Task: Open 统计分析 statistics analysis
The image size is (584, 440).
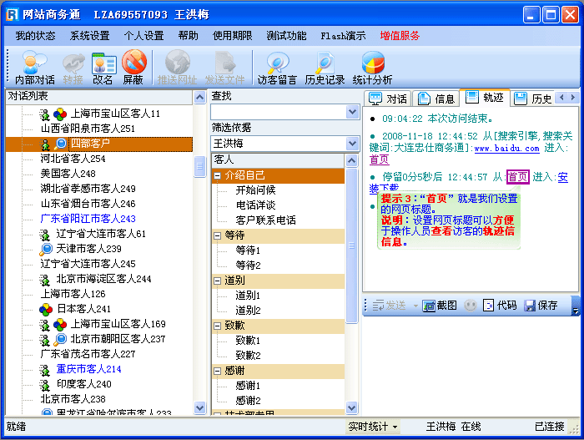Action: [372, 67]
